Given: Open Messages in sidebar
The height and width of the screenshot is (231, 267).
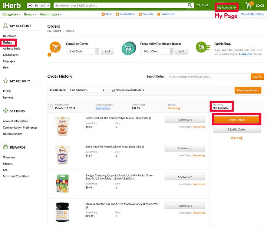Looking at the screenshot, I should click(x=9, y=61).
